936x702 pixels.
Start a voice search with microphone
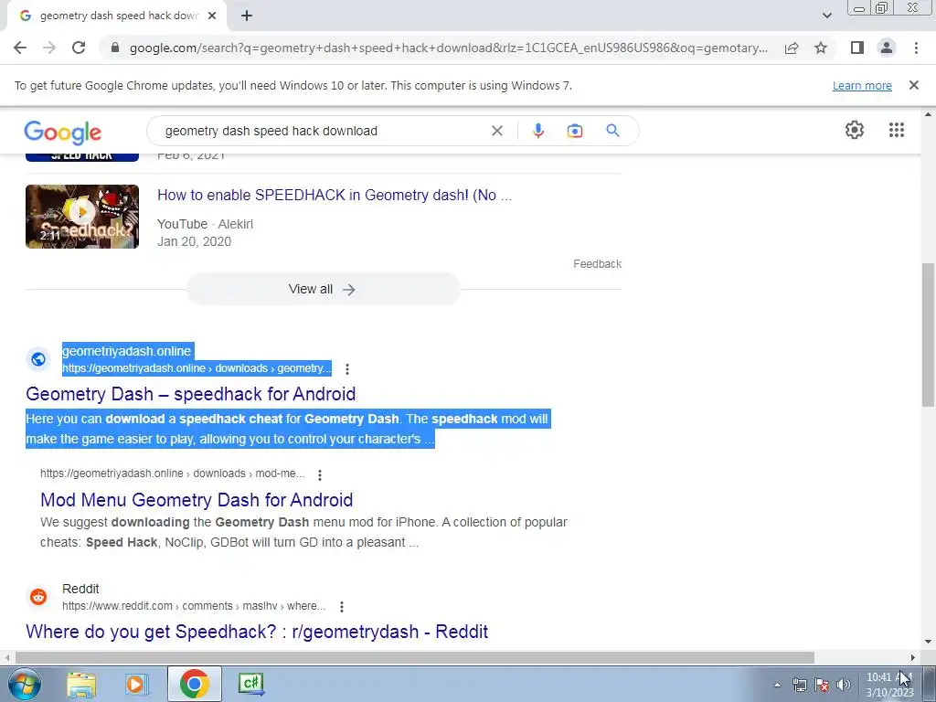[537, 131]
